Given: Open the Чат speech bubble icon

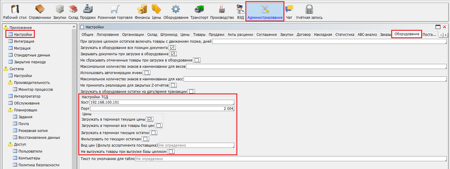Looking at the screenshot, I should click(x=289, y=10).
